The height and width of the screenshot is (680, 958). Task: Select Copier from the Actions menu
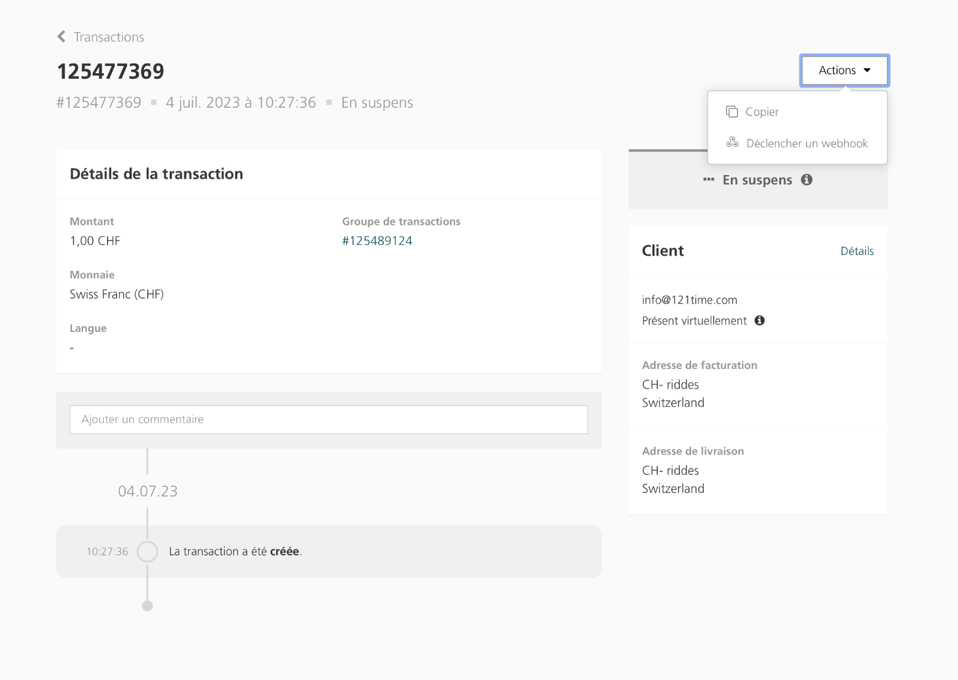pyautogui.click(x=762, y=111)
